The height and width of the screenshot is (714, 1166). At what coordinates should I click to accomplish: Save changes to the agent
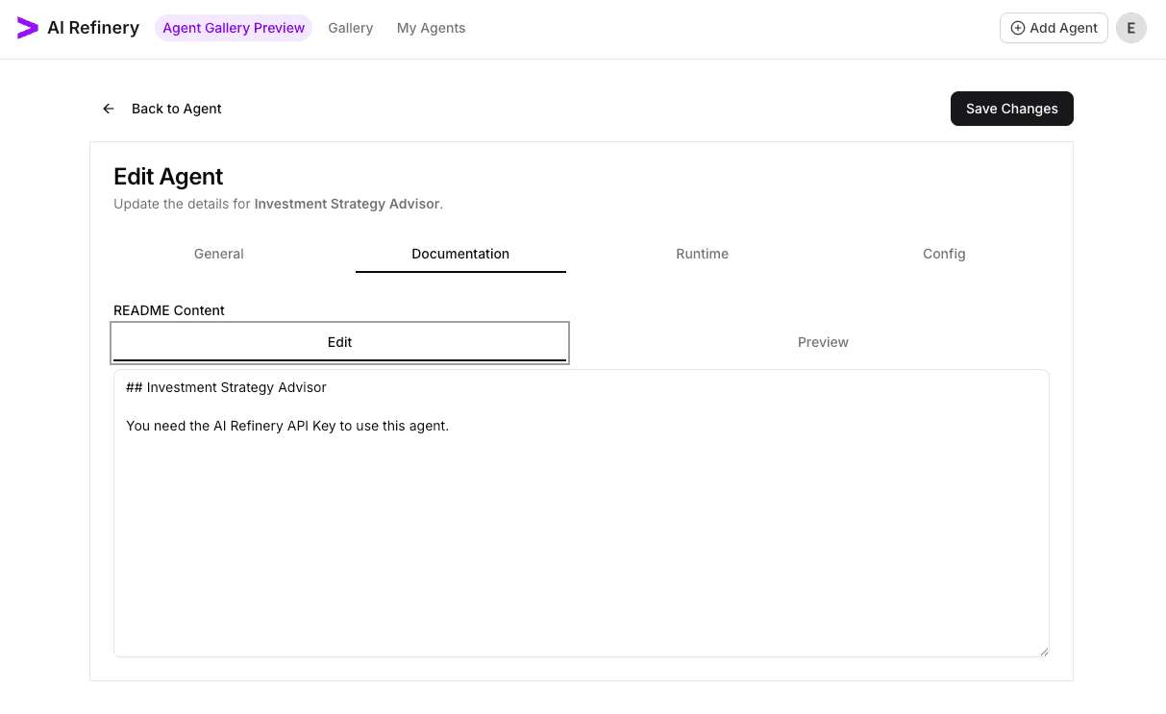click(x=1011, y=109)
